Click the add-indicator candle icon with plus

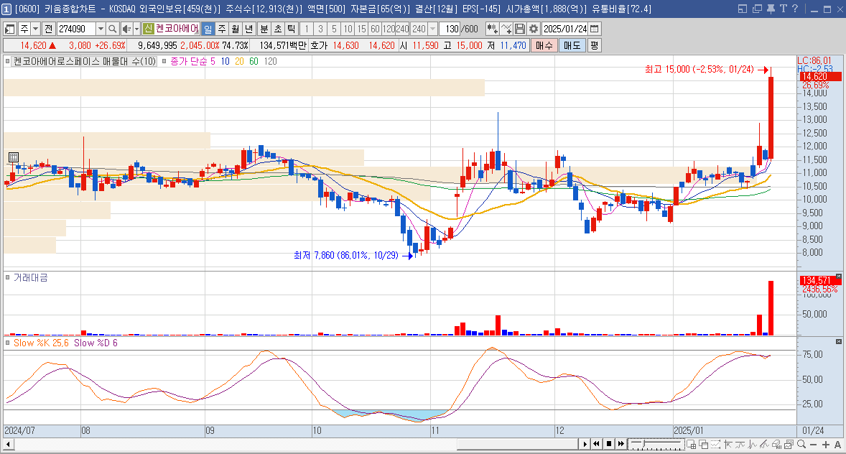pyautogui.click(x=492, y=29)
